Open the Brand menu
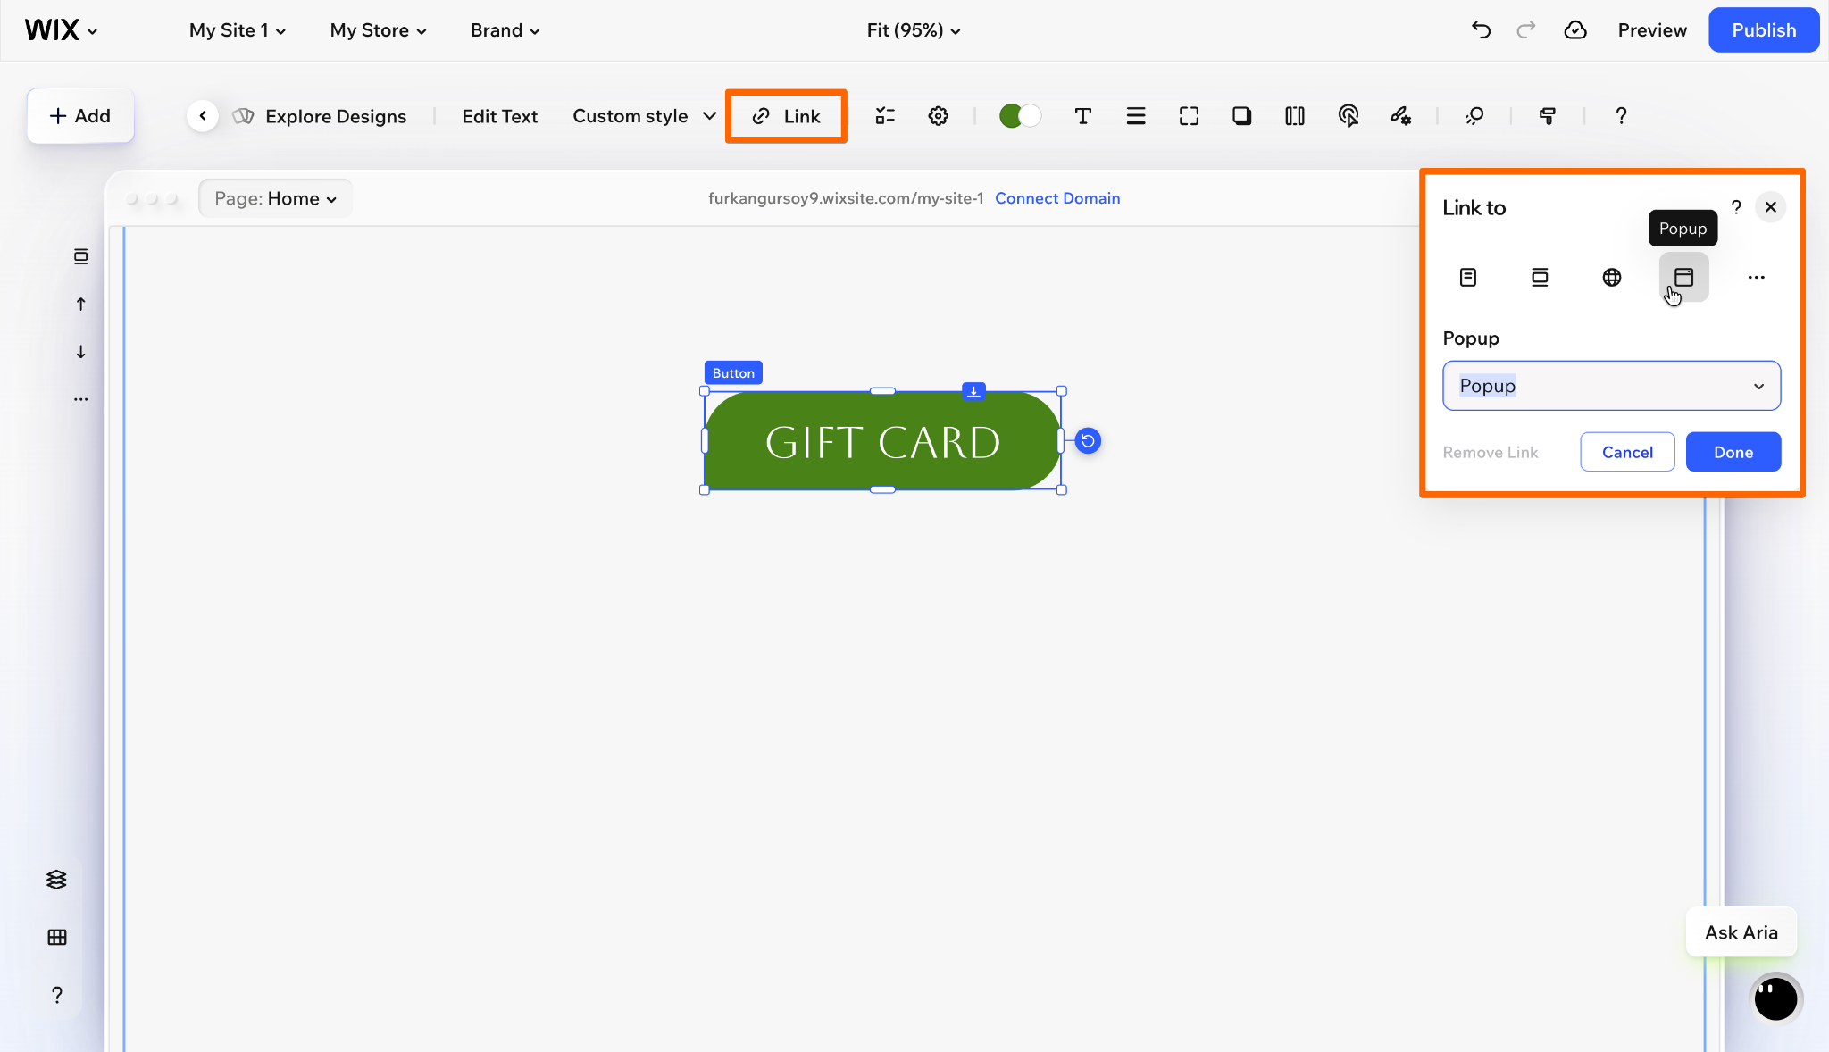 pos(505,30)
